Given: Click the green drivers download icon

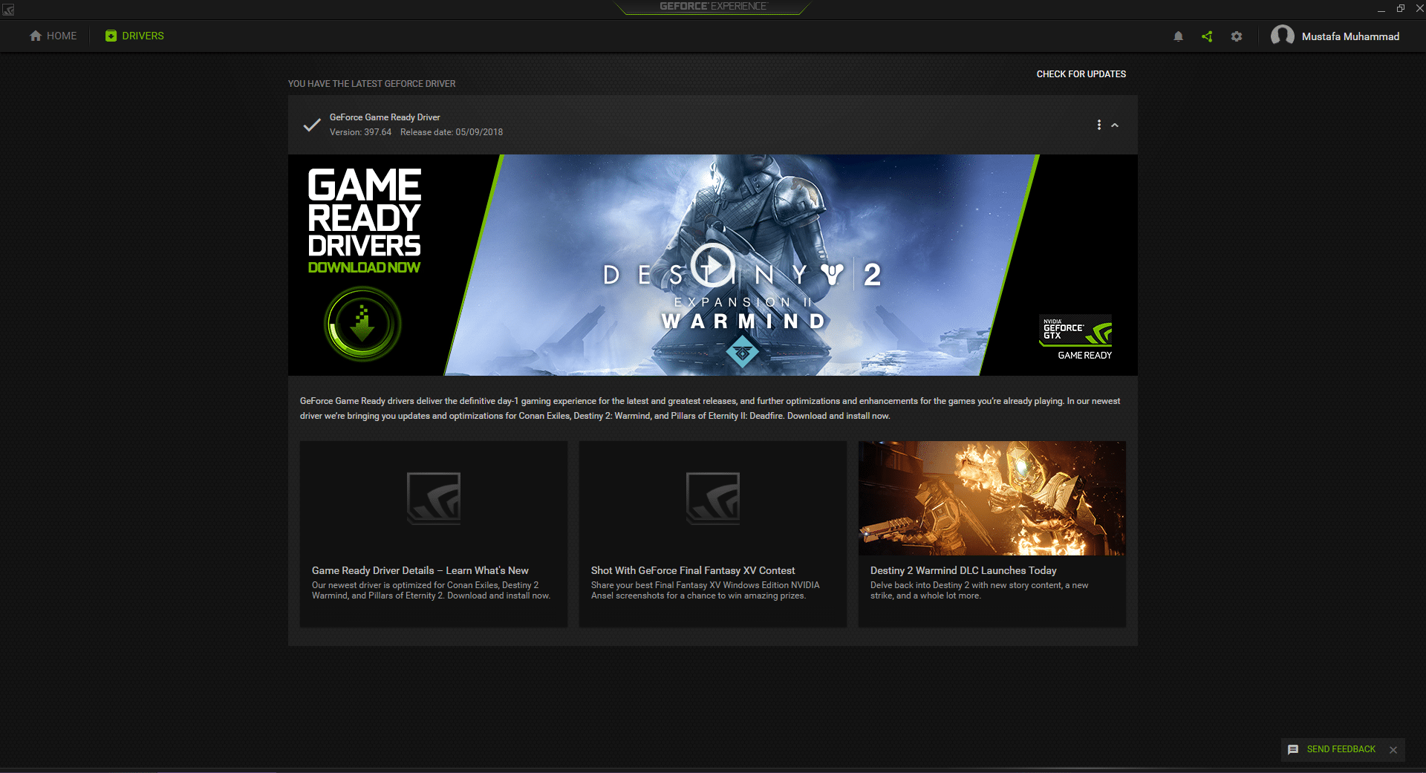Looking at the screenshot, I should (111, 36).
